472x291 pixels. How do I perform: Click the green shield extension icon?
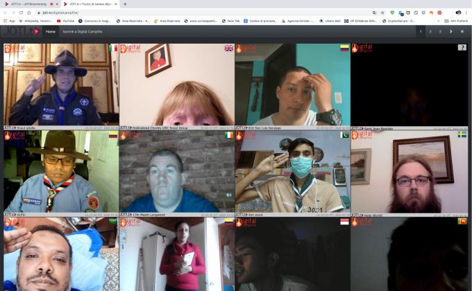click(x=392, y=12)
